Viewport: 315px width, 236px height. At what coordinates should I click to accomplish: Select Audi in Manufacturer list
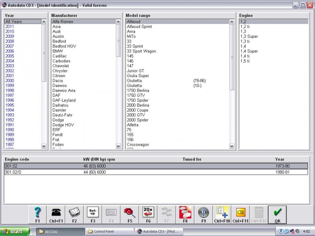pos(83,31)
